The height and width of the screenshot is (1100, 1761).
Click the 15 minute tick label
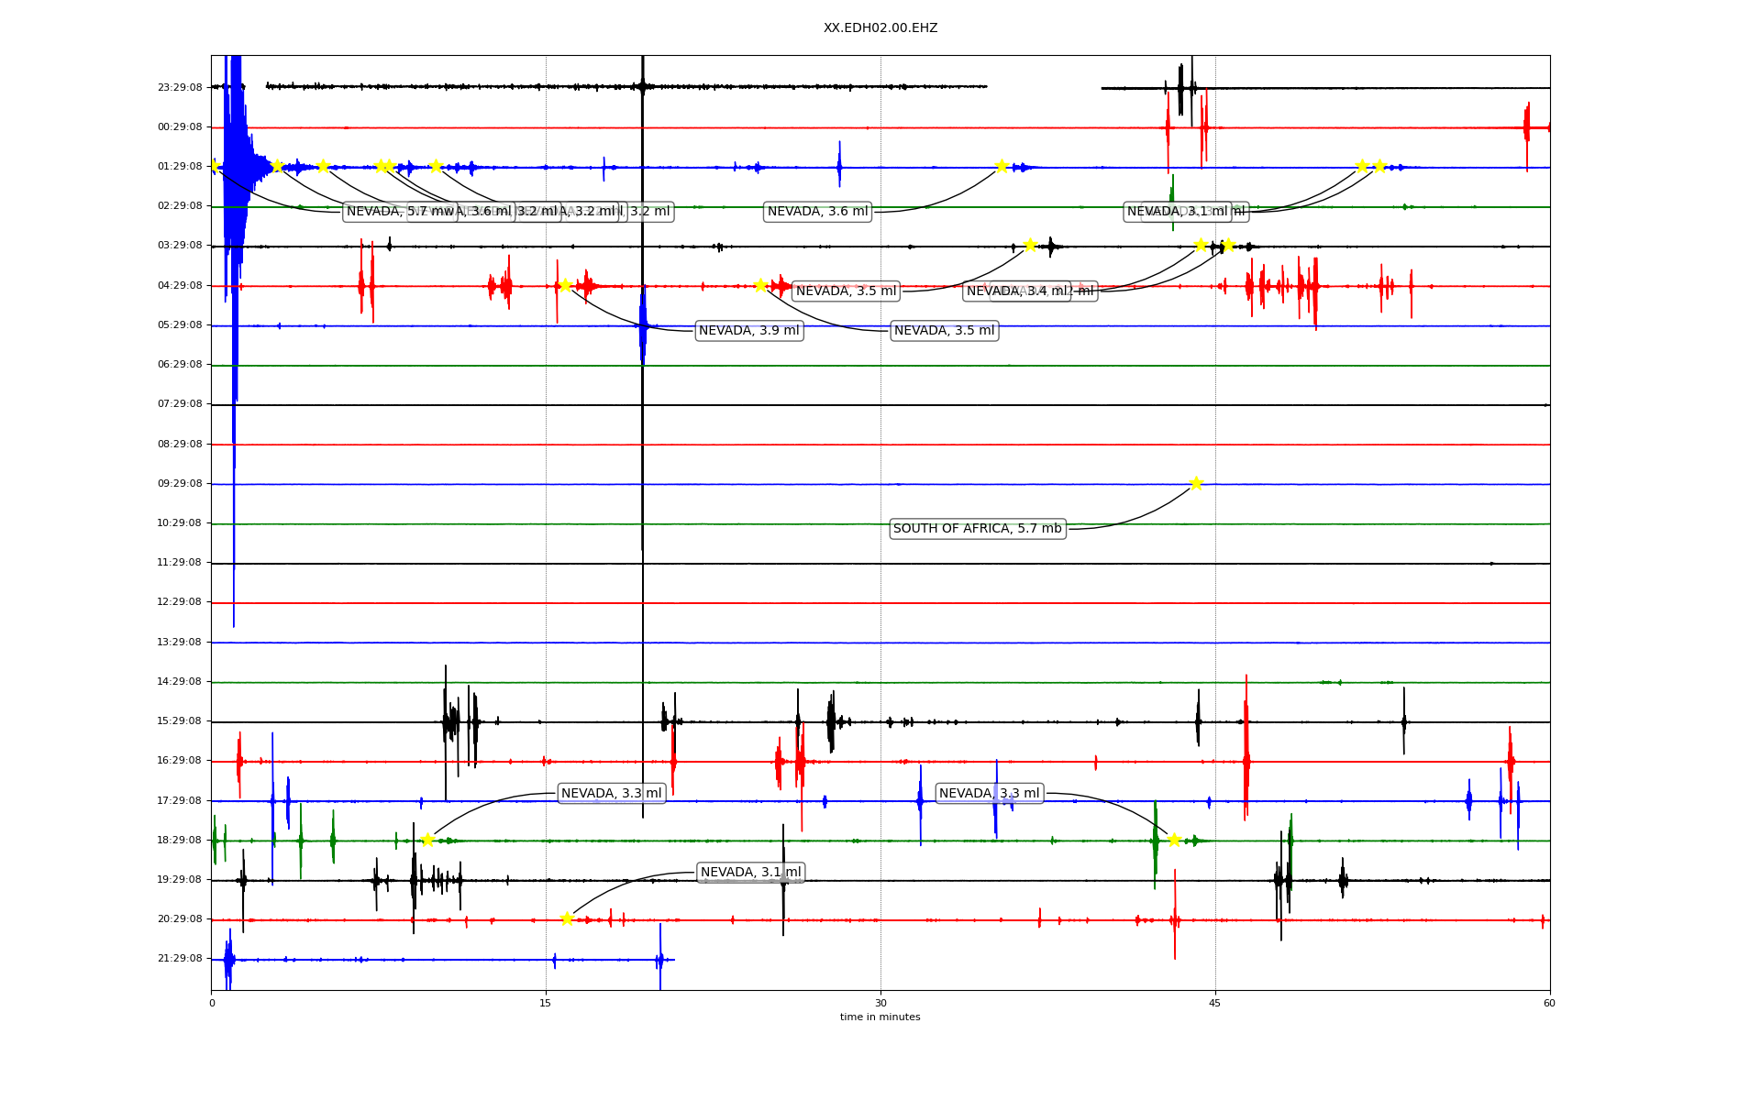[546, 1003]
